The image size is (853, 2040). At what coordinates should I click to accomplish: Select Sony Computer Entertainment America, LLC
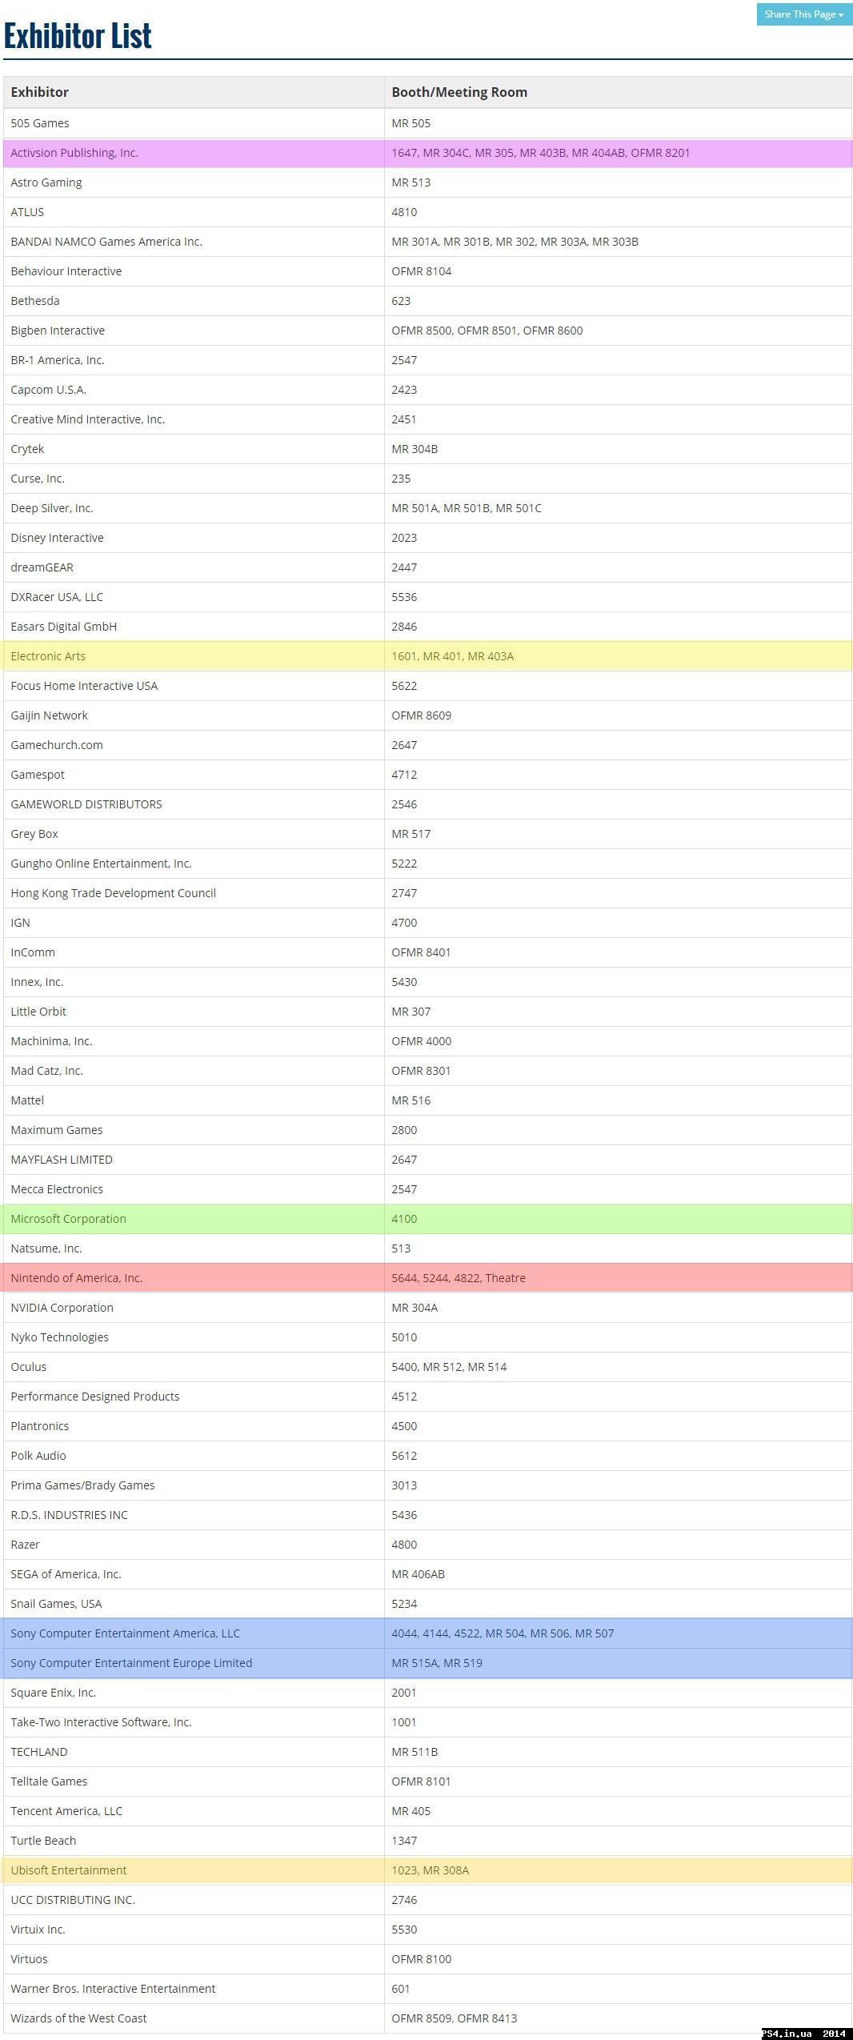(126, 1633)
